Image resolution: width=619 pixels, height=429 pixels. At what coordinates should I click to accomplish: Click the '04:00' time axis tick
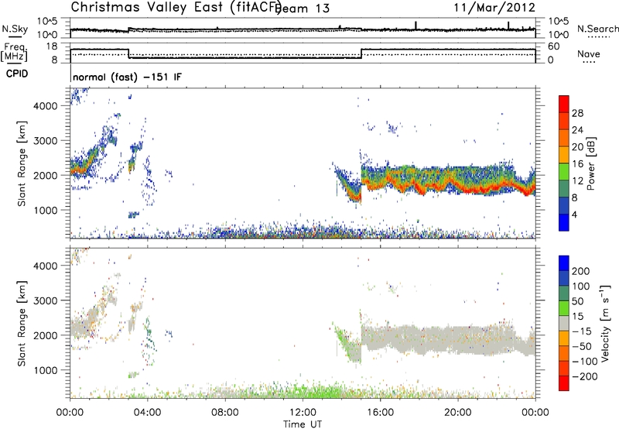147,413
